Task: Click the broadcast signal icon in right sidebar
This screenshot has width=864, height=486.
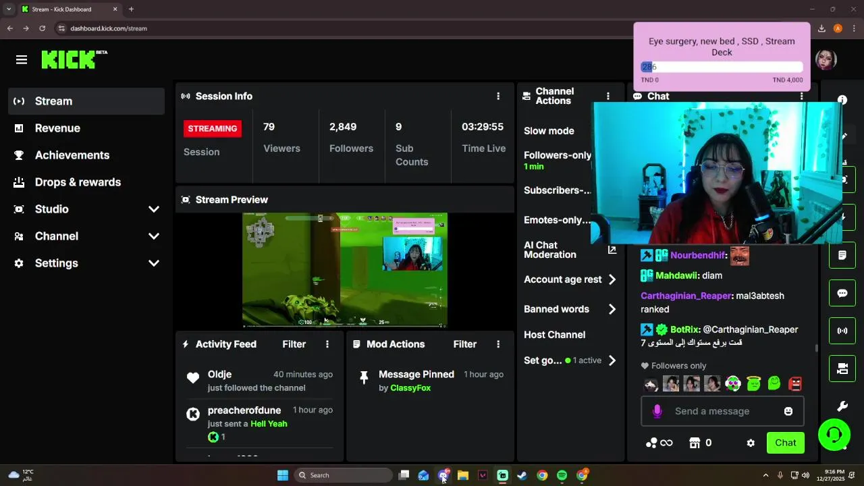Action: (842, 331)
